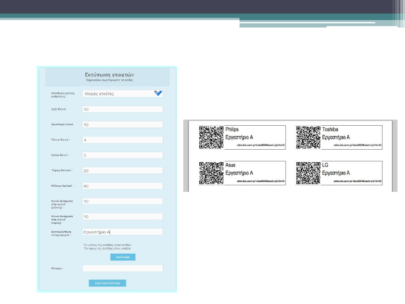Focus the 'Επιπρόσθετη πληροφορία' text field
Image resolution: width=405 pixels, height=304 pixels.
pos(122,232)
